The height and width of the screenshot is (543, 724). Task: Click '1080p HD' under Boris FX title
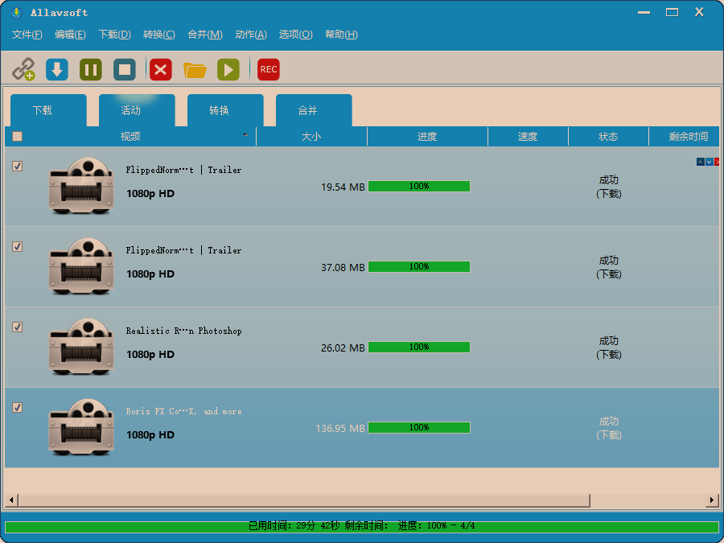pyautogui.click(x=150, y=435)
